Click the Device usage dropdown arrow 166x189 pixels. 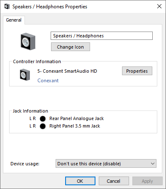click(153, 164)
